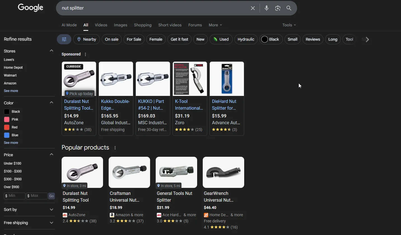Select the For Sale chip
The image size is (401, 235).
[x=134, y=39]
